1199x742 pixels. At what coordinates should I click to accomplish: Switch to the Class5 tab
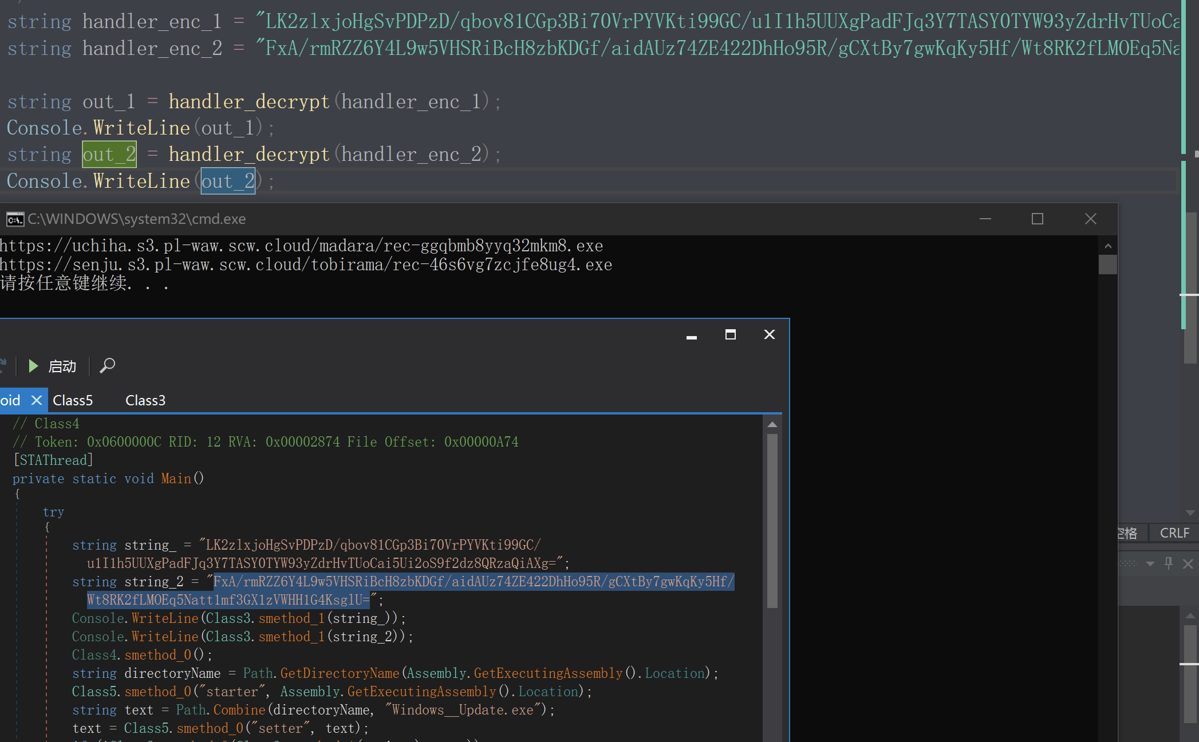point(73,400)
